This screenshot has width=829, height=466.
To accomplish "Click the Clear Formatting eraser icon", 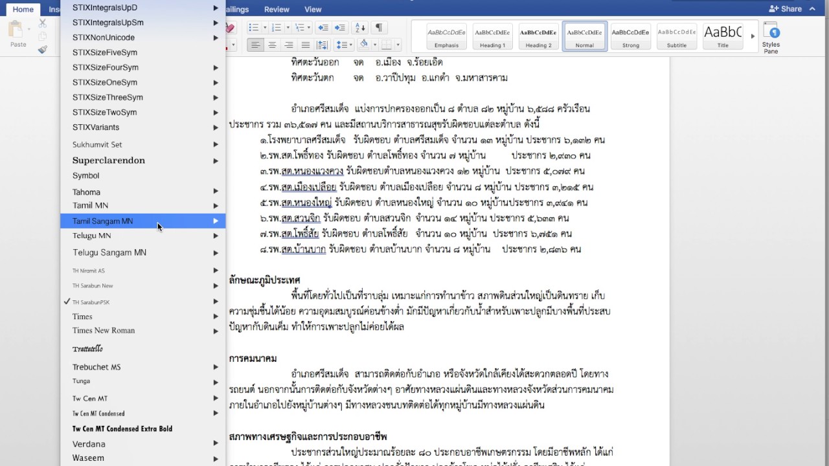I will click(x=230, y=28).
